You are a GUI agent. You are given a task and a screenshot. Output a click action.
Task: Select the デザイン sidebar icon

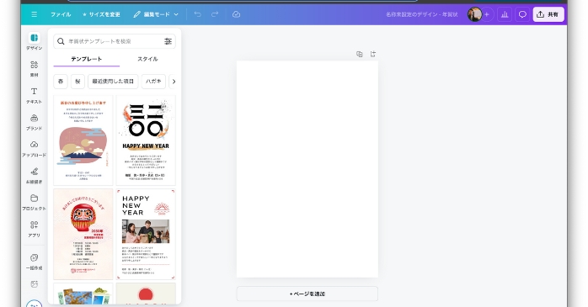click(x=35, y=41)
